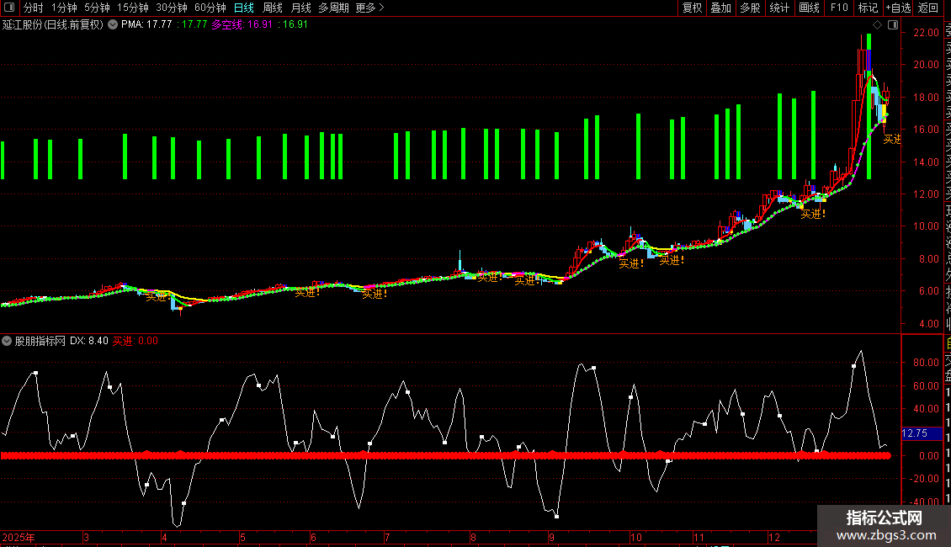
Task: Click the 叠加 overlay button
Action: pos(721,8)
